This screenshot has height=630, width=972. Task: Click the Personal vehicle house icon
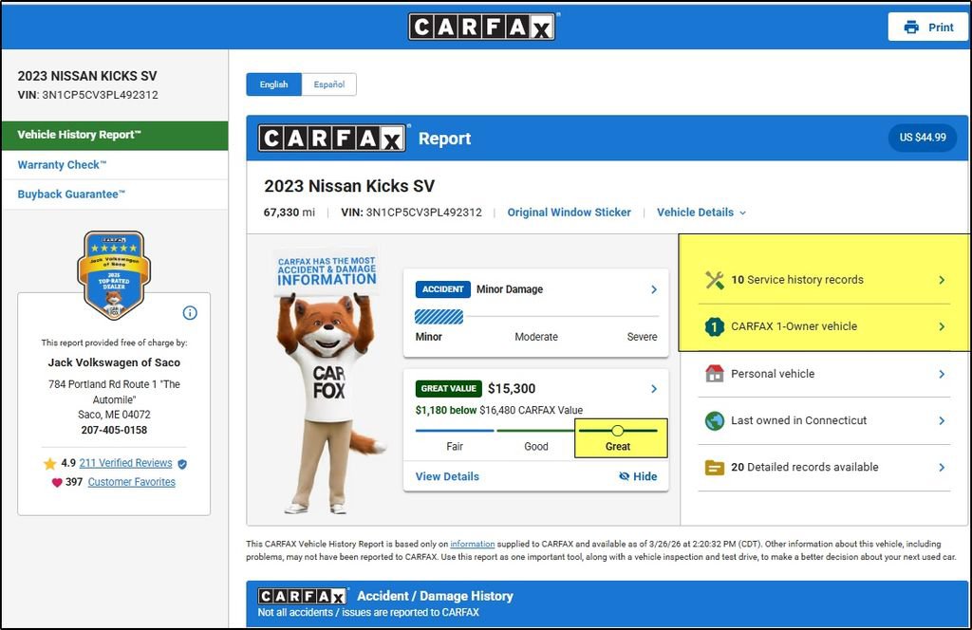[x=715, y=374]
